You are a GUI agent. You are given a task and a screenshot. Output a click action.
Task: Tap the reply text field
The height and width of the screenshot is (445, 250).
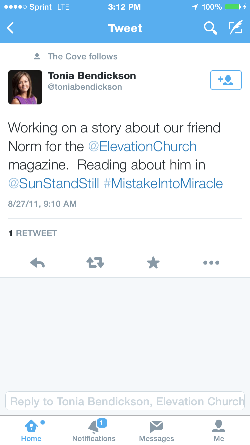pos(125,401)
